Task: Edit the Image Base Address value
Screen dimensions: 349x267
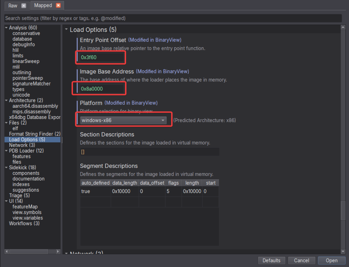Action: 101,89
